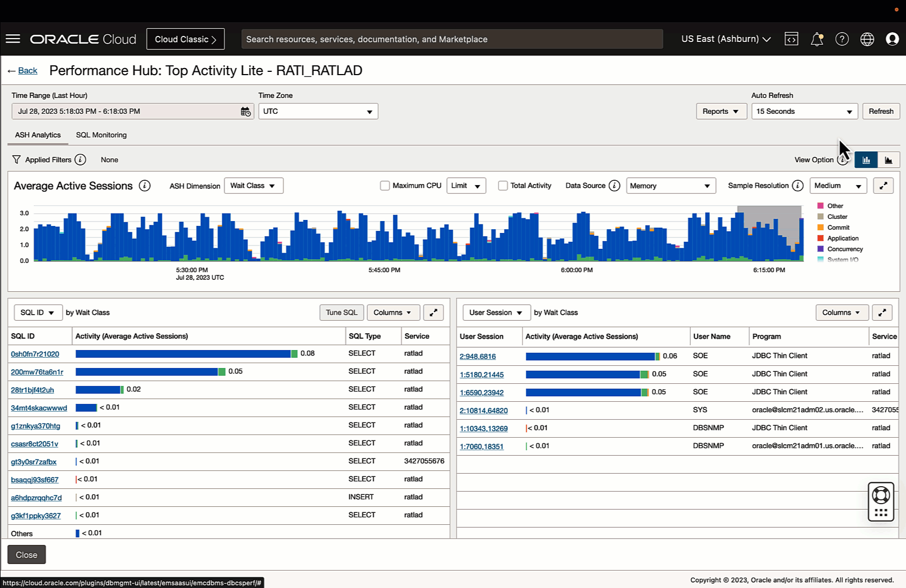The width and height of the screenshot is (906, 588).
Task: Open the ASH Dimension Wait Class dropdown
Action: 253,186
